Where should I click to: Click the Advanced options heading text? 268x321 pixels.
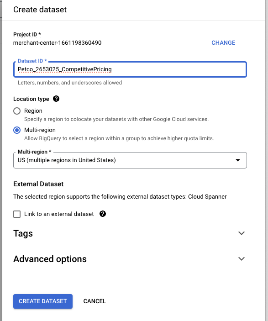point(50,259)
